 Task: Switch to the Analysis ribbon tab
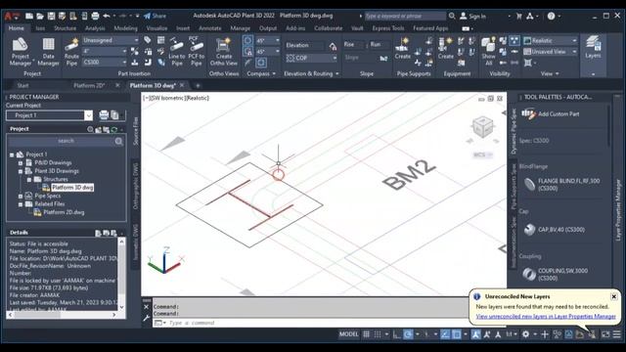[x=95, y=28]
